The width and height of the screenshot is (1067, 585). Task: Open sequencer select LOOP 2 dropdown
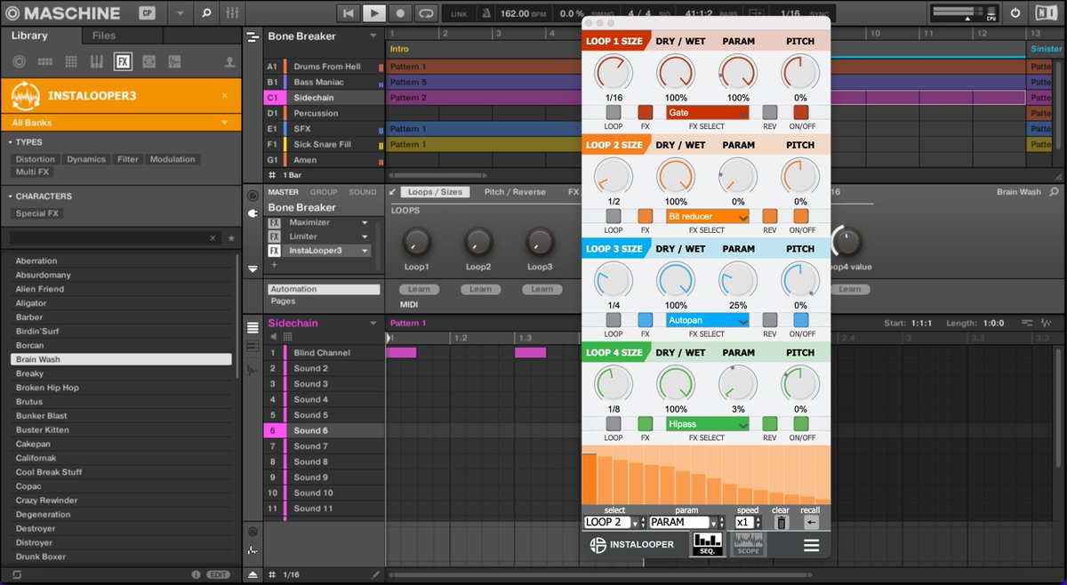tap(614, 523)
